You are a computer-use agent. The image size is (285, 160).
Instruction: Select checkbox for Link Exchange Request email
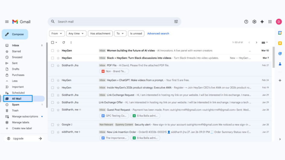[52, 95]
